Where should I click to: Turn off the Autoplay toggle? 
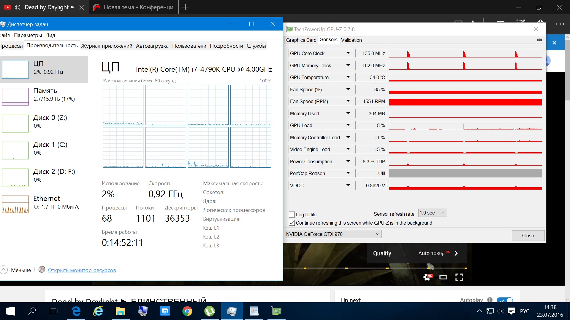[x=504, y=300]
